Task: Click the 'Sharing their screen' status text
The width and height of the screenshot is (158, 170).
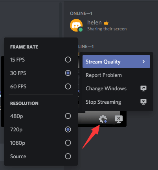Action: pyautogui.click(x=107, y=29)
